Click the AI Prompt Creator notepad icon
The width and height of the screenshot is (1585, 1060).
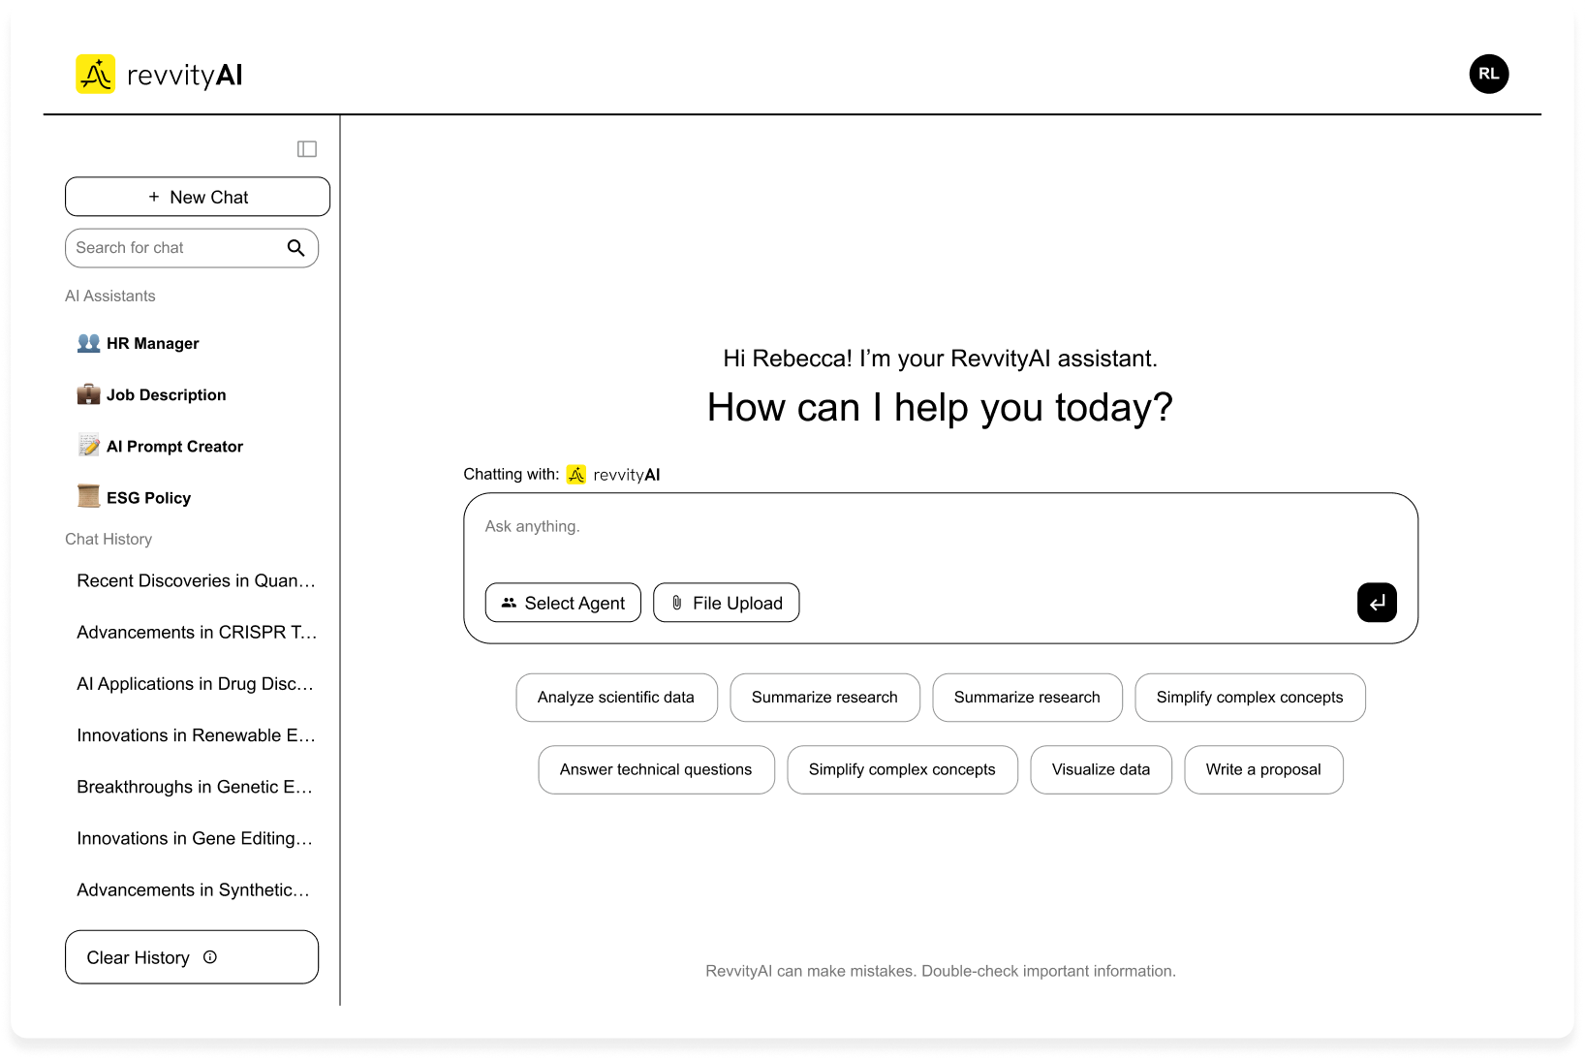(x=89, y=446)
